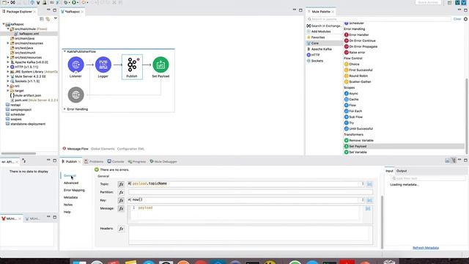Image resolution: width=469 pixels, height=264 pixels.
Task: Expand JRE System Library node
Action: [x=8, y=72]
